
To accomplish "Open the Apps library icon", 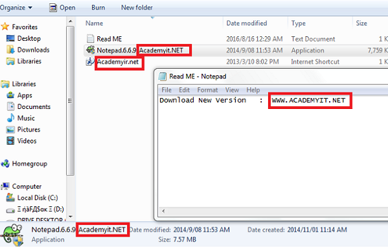I will pos(10,95).
